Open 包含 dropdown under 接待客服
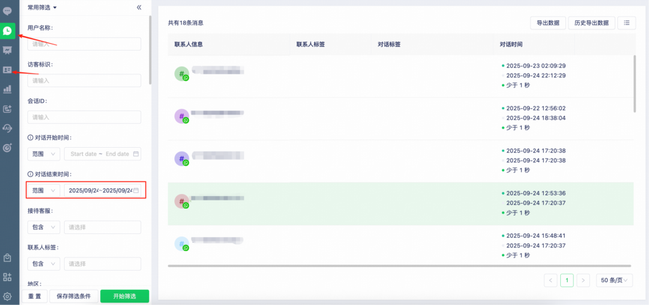The image size is (649, 305). pyautogui.click(x=44, y=227)
